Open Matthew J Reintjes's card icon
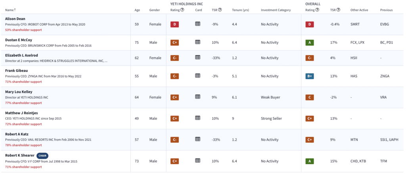Screen dimensions: 406x176 point(197,118)
